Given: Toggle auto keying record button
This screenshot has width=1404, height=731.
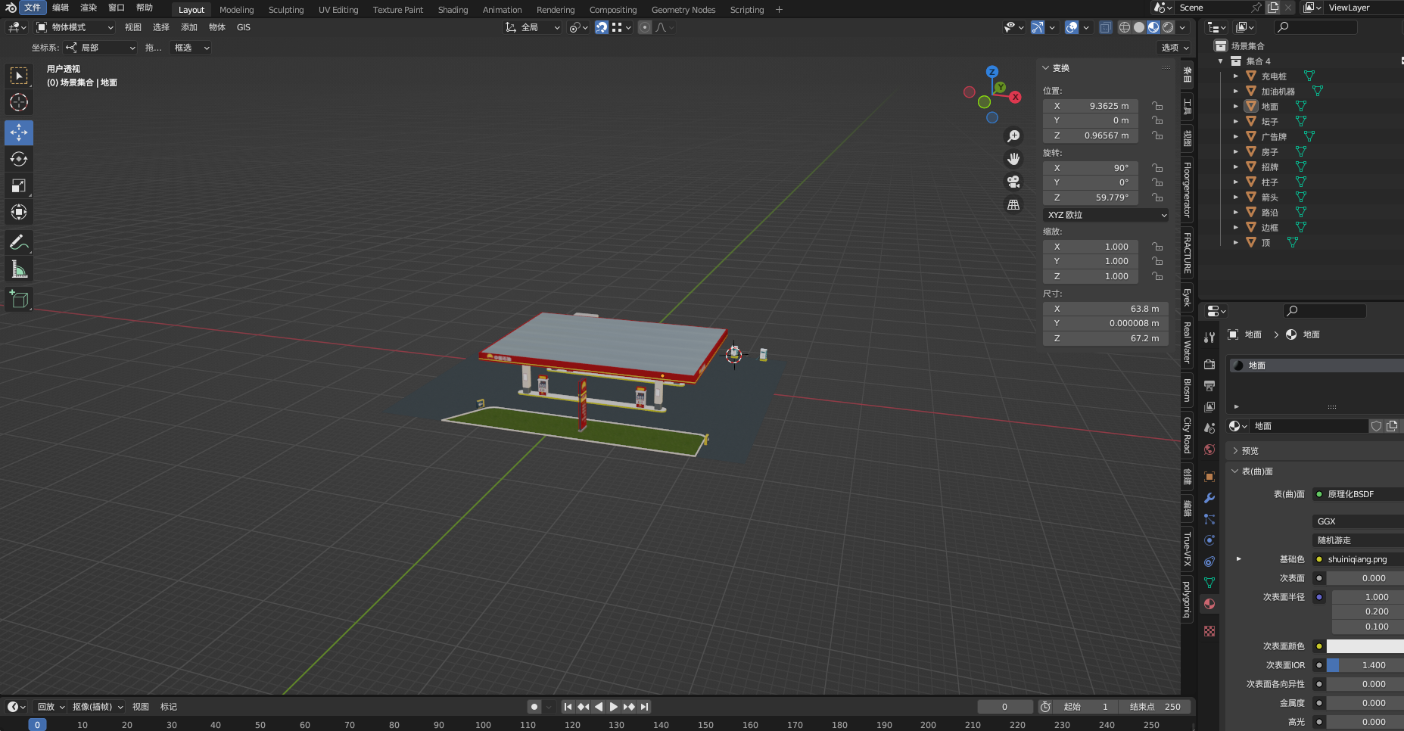Looking at the screenshot, I should 534,707.
